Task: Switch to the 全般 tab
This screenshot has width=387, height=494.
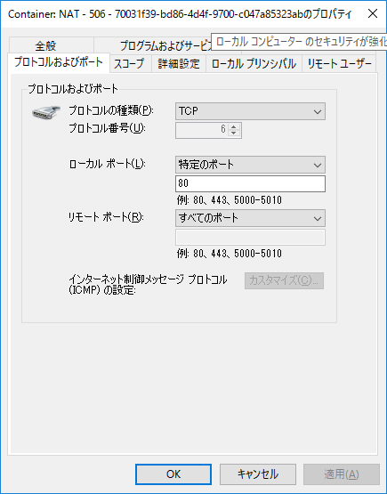Action: pos(45,46)
